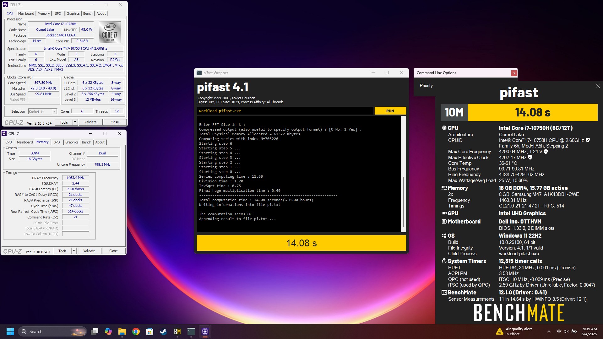Click the System Timers clock icon
603x339 pixels.
coord(444,261)
